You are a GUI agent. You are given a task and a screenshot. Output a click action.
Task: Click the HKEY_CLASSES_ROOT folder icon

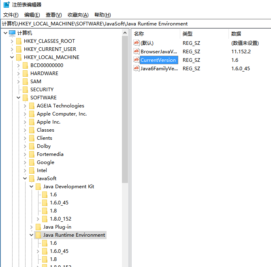coord(19,41)
